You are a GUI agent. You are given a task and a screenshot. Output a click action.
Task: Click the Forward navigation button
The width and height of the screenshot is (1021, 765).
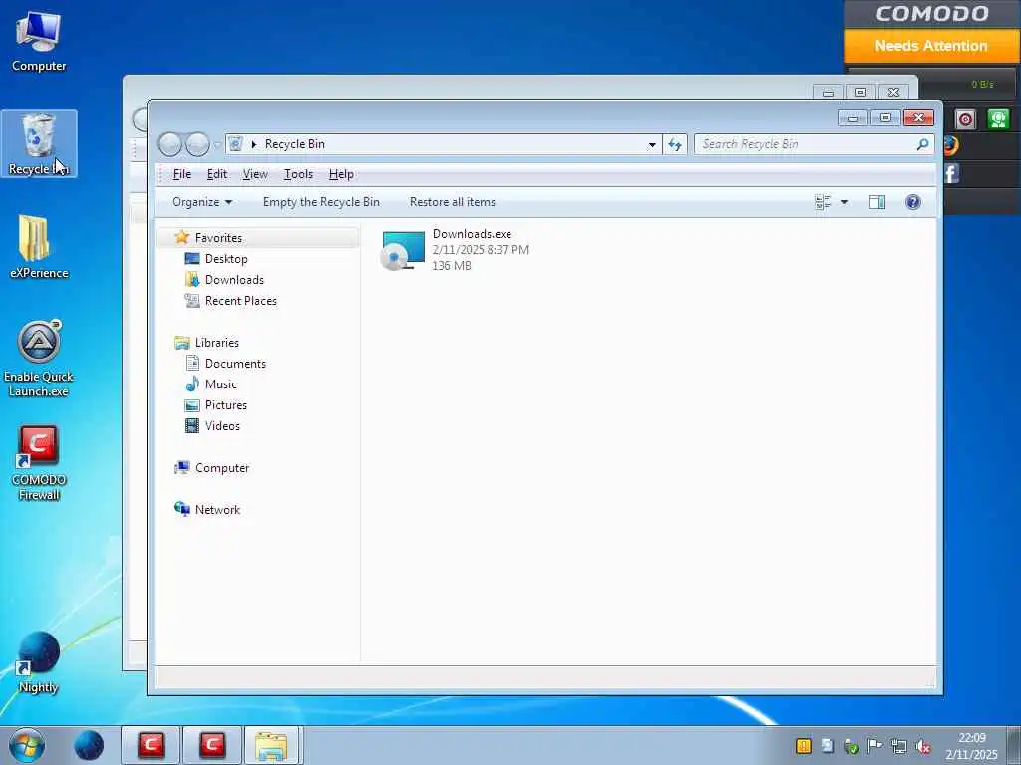[x=197, y=144]
